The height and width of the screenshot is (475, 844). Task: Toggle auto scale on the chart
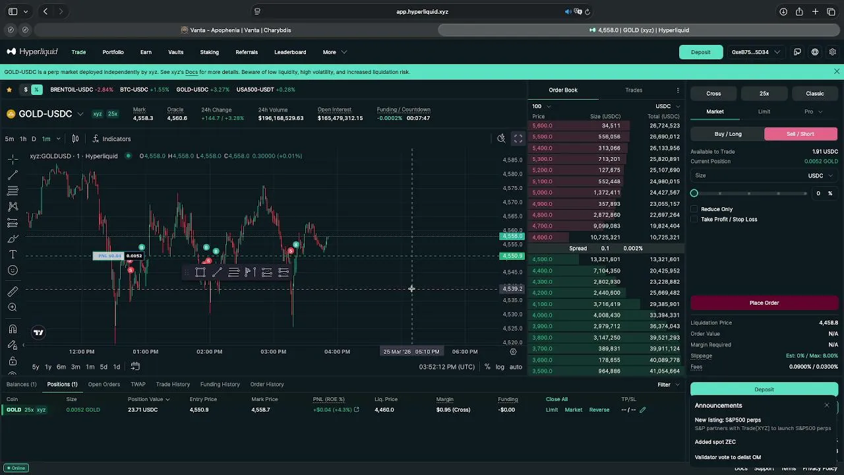click(516, 367)
